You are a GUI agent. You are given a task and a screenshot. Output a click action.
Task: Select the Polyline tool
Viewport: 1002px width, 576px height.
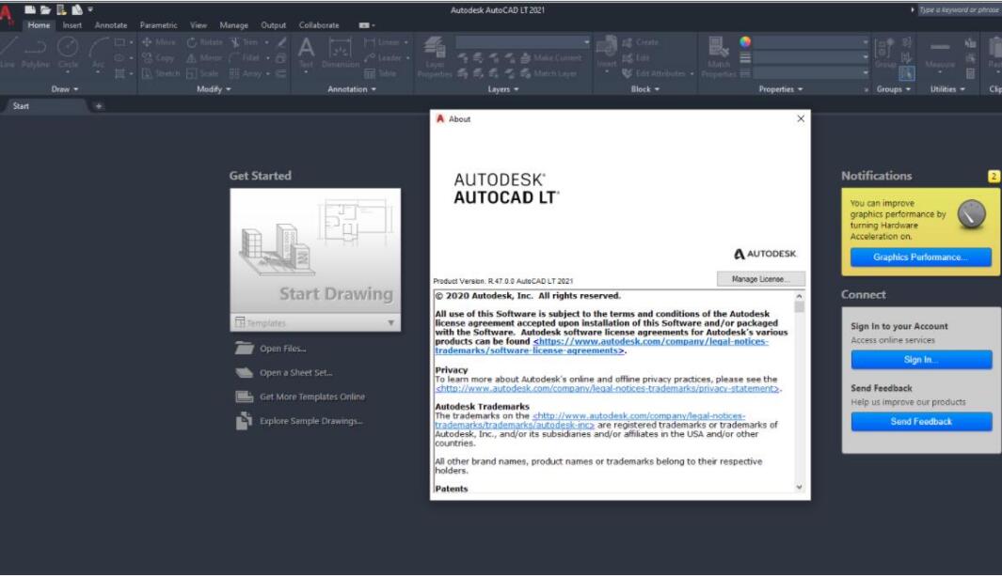35,53
